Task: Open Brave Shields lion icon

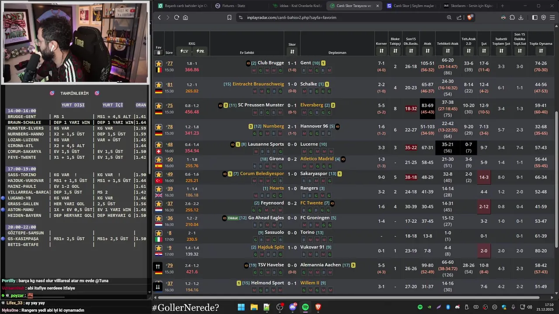Action: 470,17
